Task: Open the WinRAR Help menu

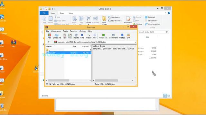Action: [x=90, y=31]
